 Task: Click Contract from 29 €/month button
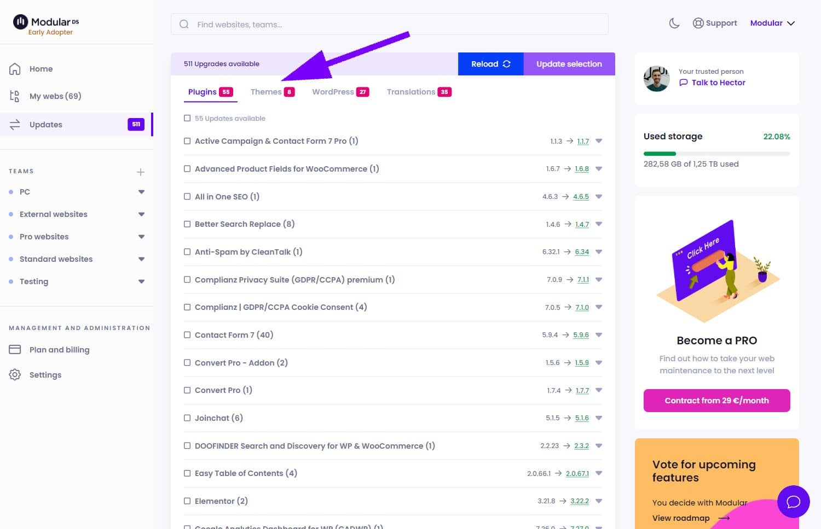(x=717, y=401)
